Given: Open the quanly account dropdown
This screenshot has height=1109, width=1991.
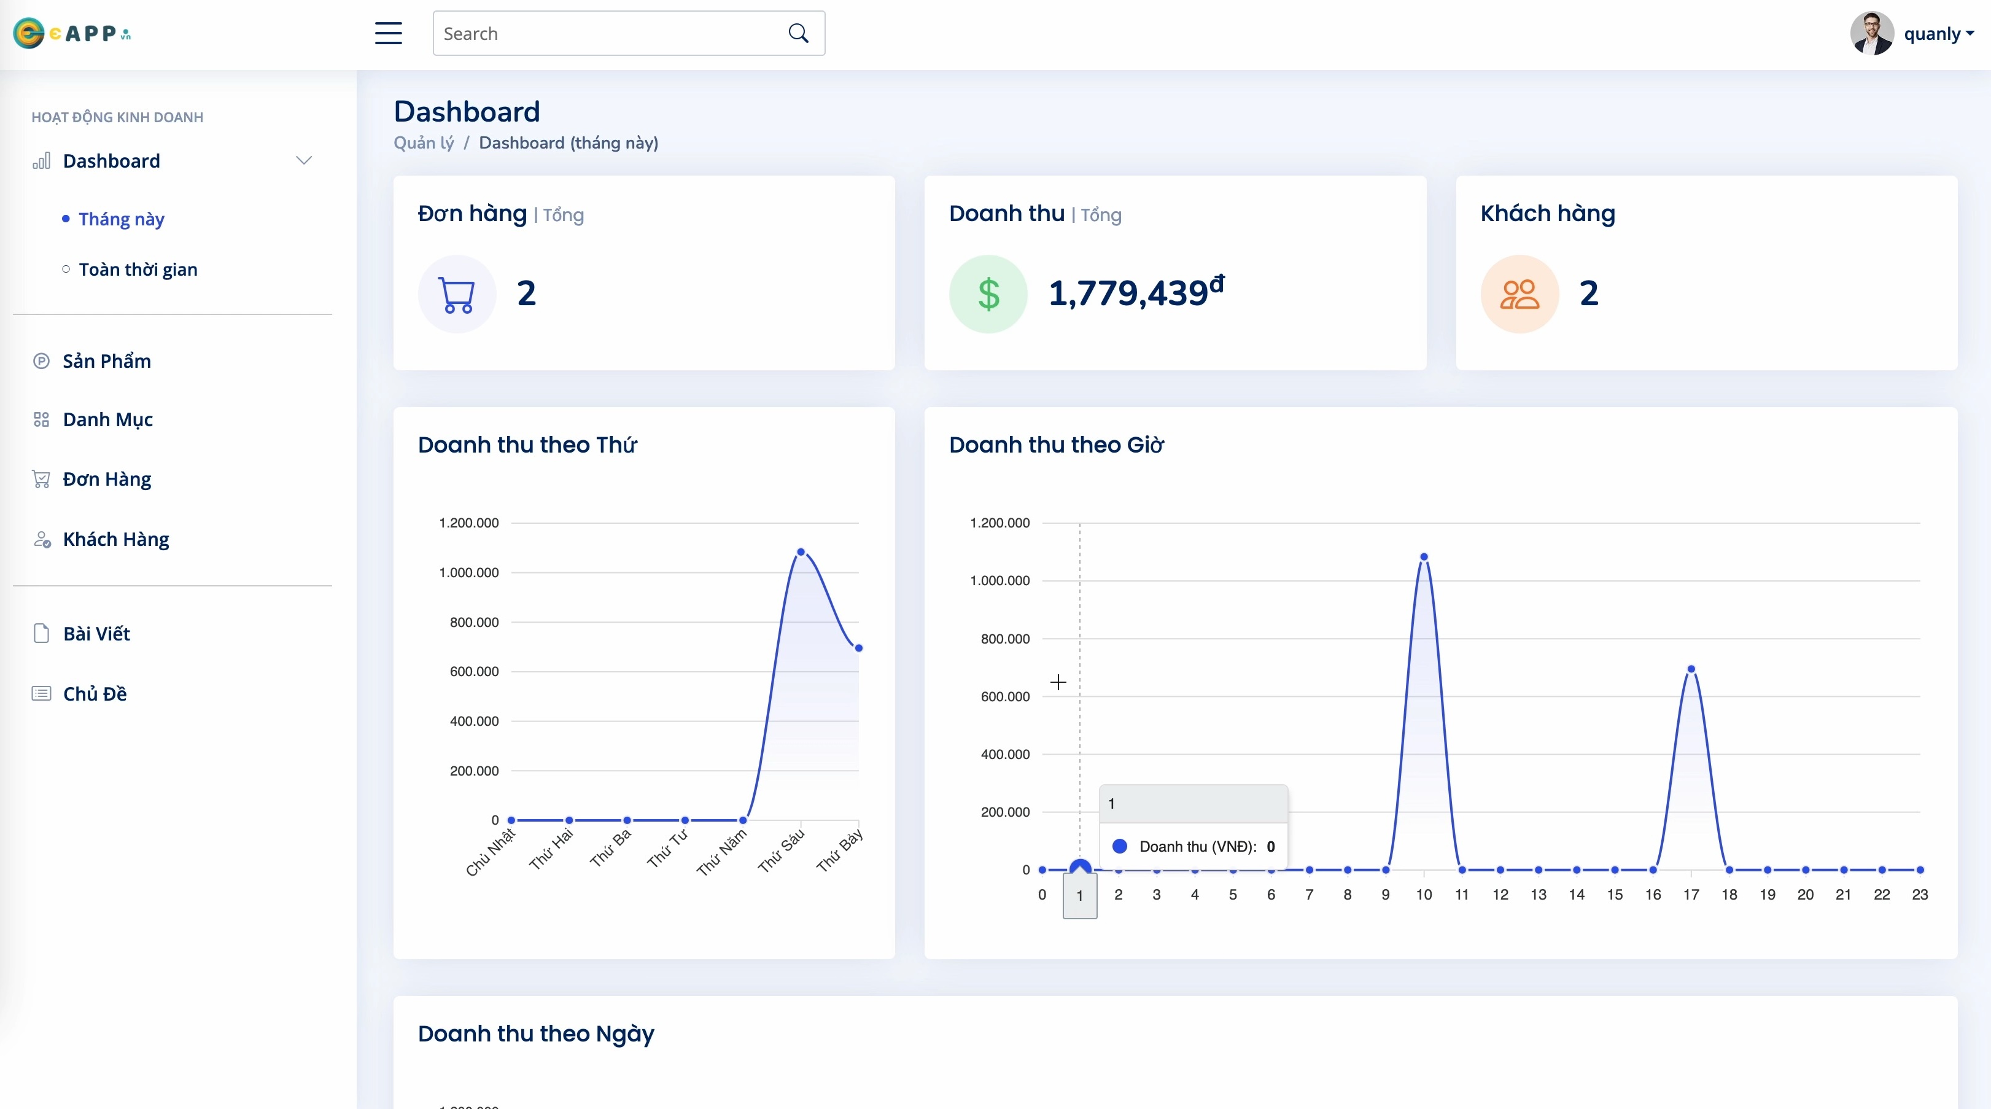Looking at the screenshot, I should pos(1938,33).
